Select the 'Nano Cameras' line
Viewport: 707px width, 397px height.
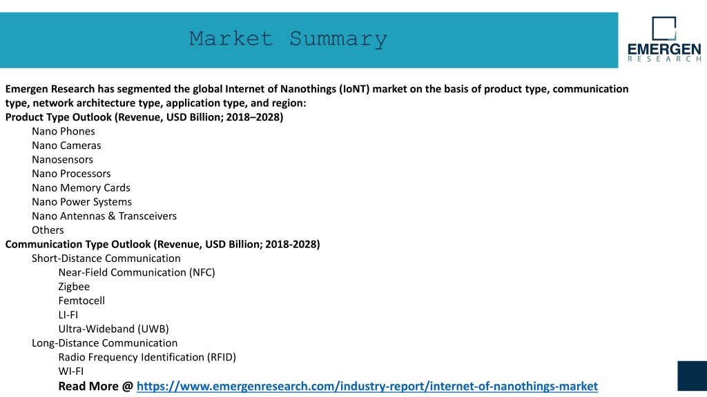point(66,145)
